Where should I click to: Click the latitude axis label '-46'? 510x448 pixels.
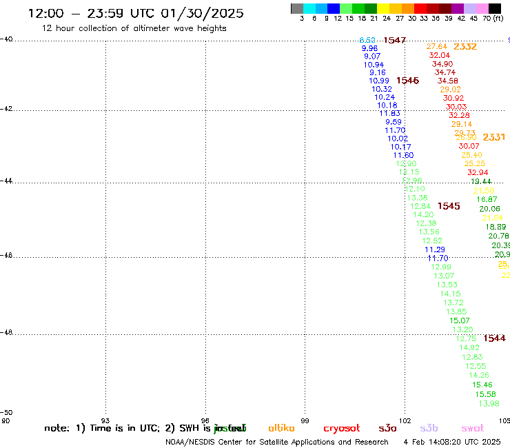coord(6,256)
